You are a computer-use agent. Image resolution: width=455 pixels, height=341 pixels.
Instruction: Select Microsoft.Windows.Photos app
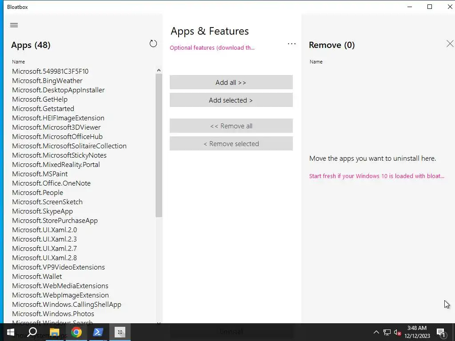[53, 314]
